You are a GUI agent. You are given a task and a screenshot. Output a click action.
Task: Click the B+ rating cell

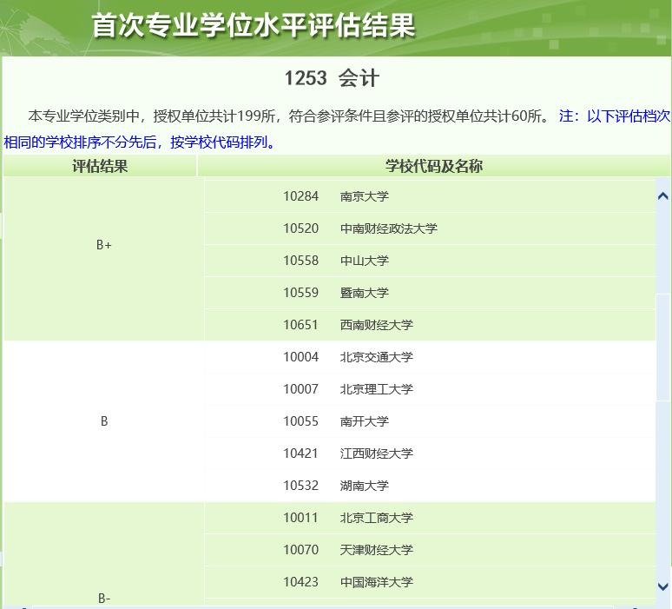pos(103,261)
